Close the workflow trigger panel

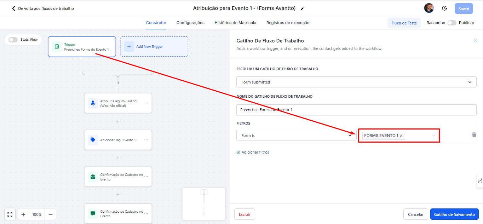click(475, 41)
